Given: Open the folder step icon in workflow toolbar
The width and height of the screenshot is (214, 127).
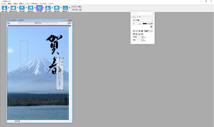Looking at the screenshot, I should click(x=13, y=8).
